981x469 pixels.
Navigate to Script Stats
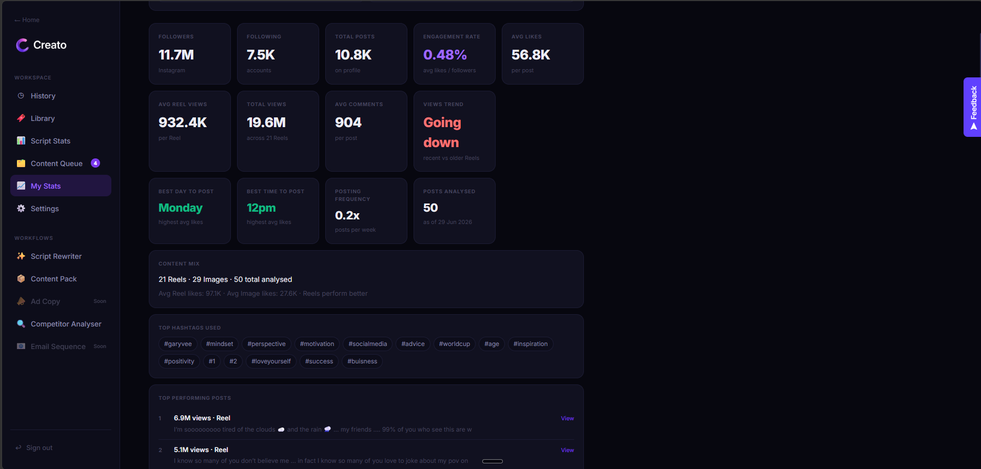[x=61, y=141]
